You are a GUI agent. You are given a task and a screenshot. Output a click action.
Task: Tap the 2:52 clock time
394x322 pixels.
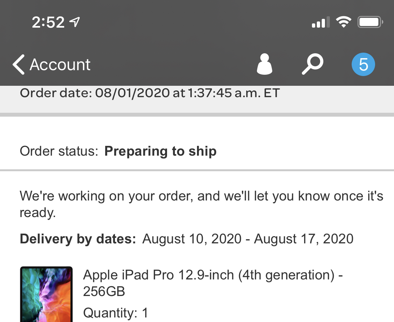[48, 22]
